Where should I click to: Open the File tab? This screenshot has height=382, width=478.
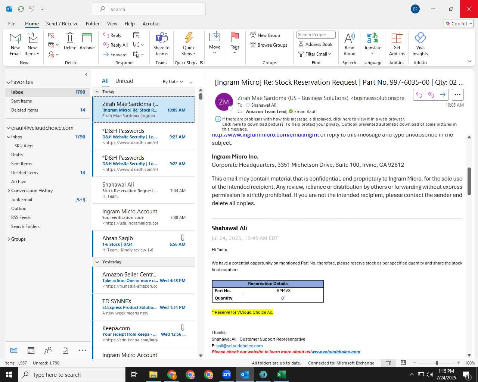[12, 24]
